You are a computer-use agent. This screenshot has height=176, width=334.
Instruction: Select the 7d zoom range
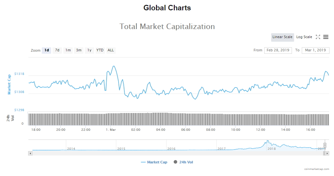click(x=57, y=50)
